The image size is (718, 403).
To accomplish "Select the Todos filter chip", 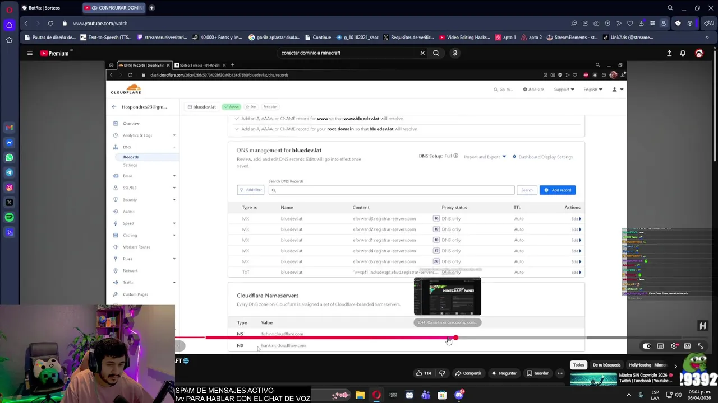I will point(578,365).
